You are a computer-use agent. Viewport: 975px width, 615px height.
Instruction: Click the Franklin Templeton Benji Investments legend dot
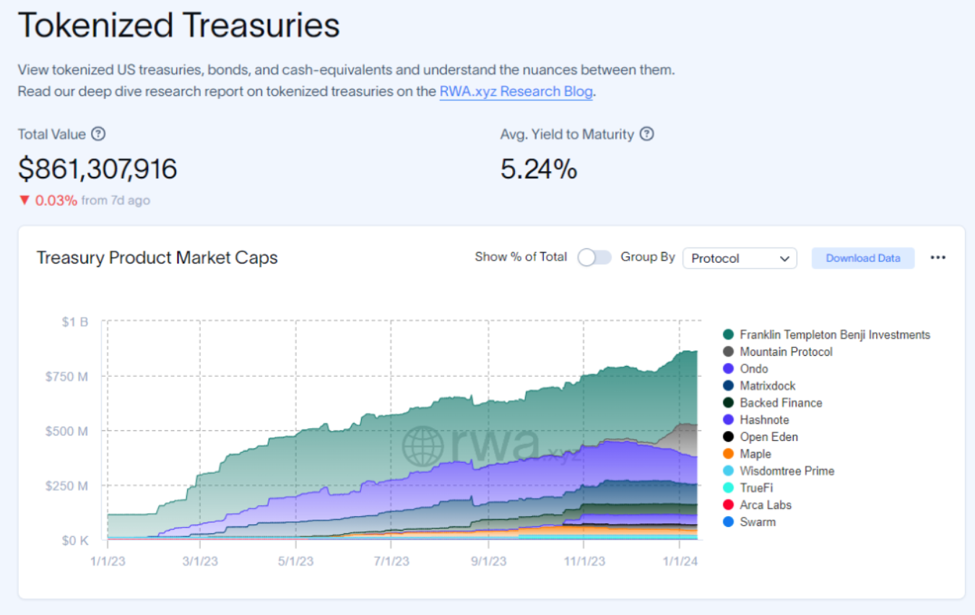tap(728, 335)
